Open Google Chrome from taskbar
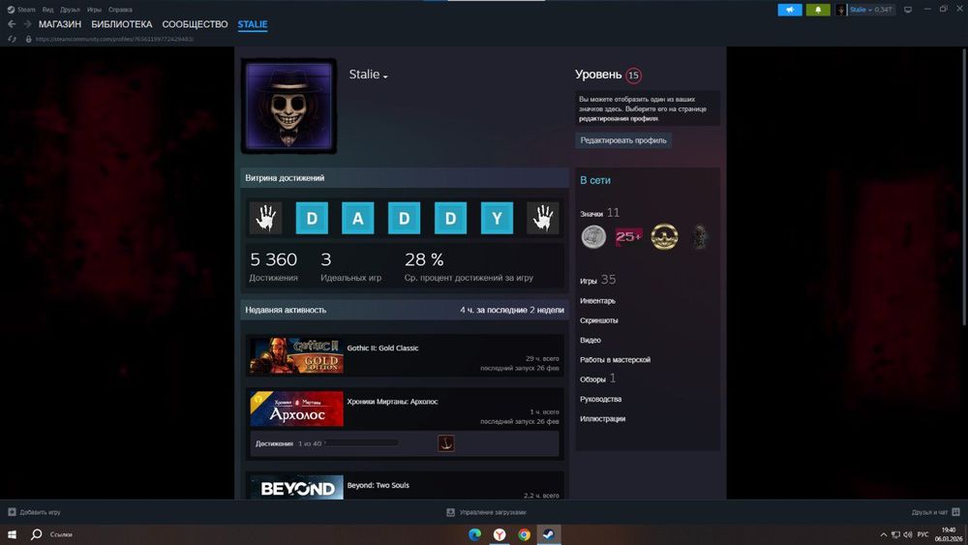This screenshot has height=545, width=968. [x=524, y=534]
